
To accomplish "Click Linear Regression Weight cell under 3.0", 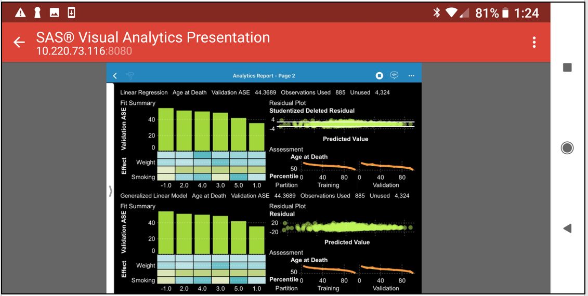I will [x=220, y=162].
